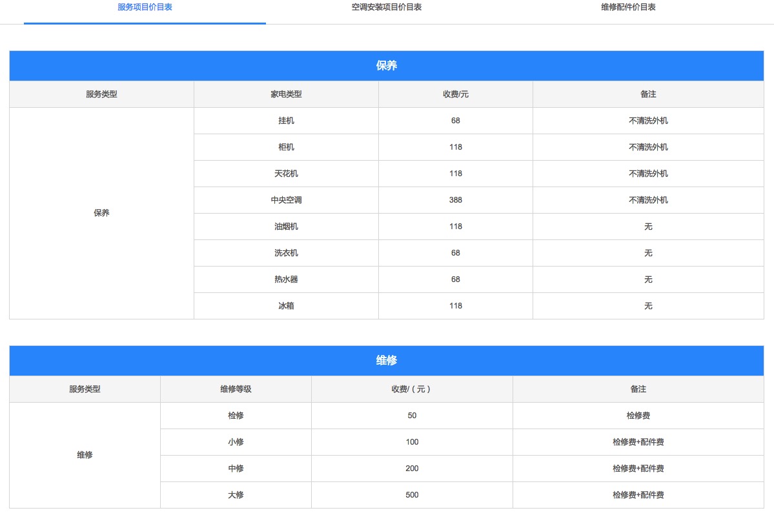774x515 pixels.
Task: Select the 小修 repair level cell
Action: coord(236,442)
